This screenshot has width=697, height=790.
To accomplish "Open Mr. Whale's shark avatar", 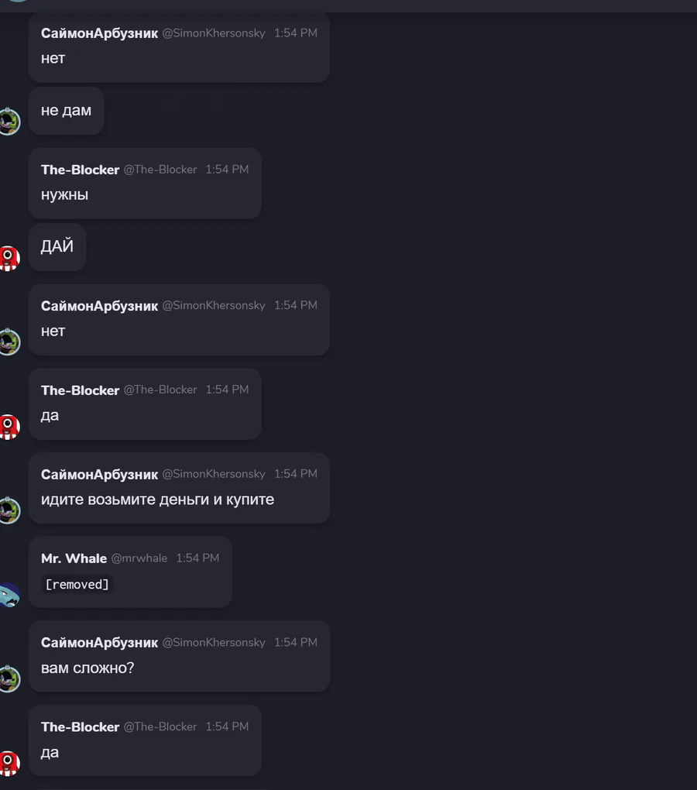I will tap(9, 595).
